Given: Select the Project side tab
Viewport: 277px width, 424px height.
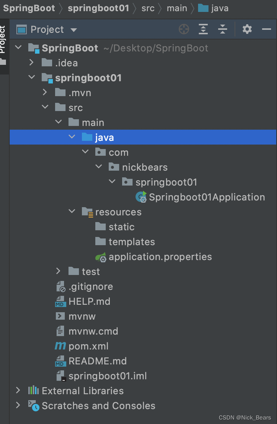Looking at the screenshot, I should 3,39.
